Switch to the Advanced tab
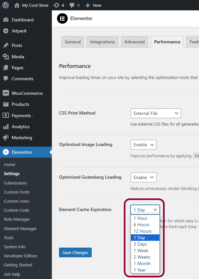The height and width of the screenshot is (279, 199). [135, 42]
